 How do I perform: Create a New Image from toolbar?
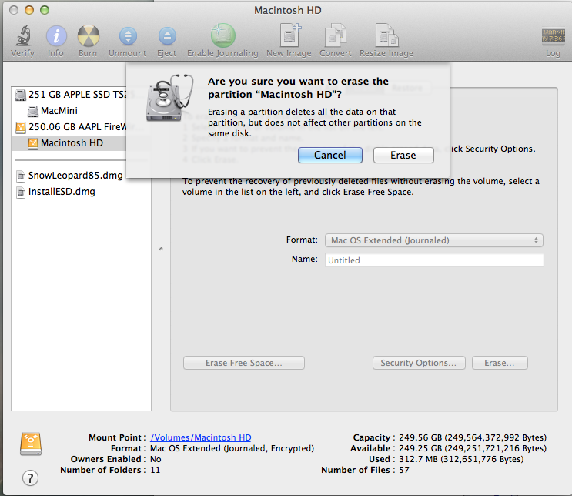point(290,35)
